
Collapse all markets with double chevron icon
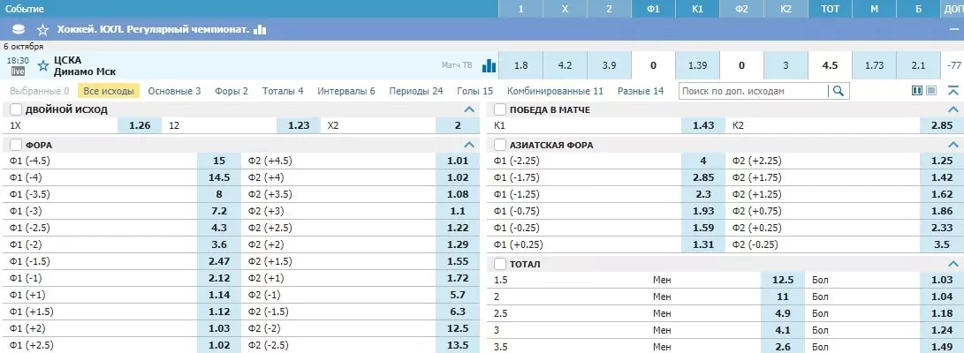(x=953, y=91)
